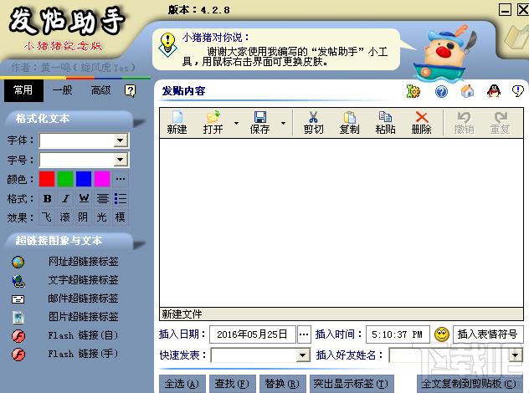Minimize the 发帖助手 window
The height and width of the screenshot is (393, 529).
505,10
